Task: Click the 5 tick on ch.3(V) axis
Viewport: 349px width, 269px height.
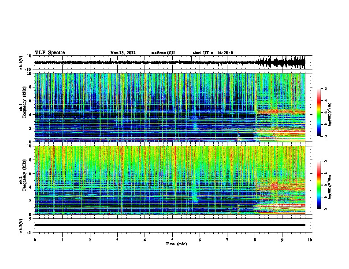Action: (31, 218)
